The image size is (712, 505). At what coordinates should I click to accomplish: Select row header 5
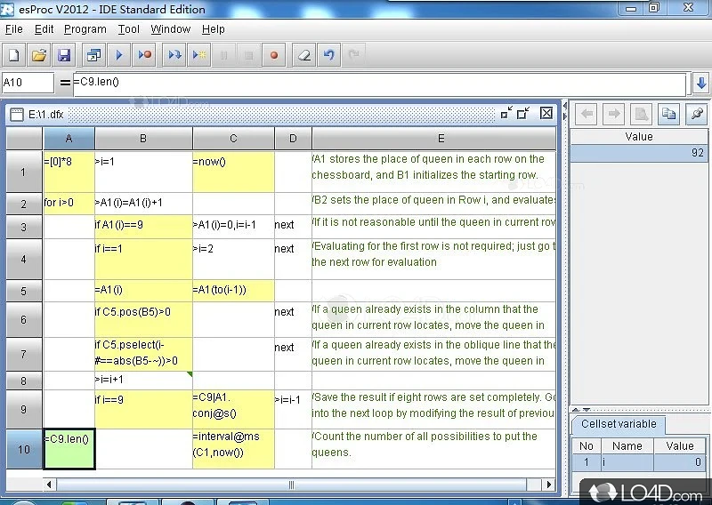(24, 291)
